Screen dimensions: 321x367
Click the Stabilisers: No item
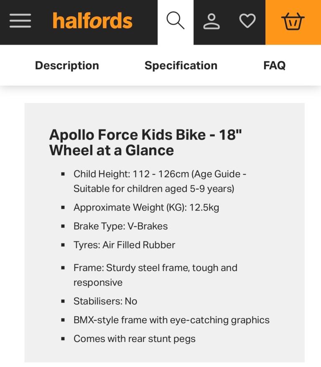(105, 301)
